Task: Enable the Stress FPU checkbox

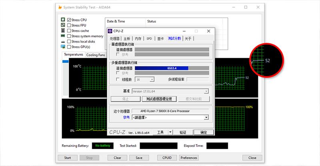Action: pyautogui.click(x=69, y=25)
